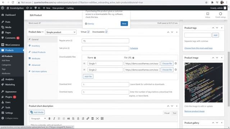Click the product image thumbnail
Viewport: 230px width, 129px height.
[x=203, y=82]
